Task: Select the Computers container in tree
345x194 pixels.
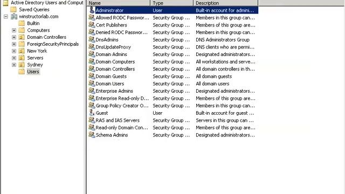Action: pyautogui.click(x=38, y=30)
